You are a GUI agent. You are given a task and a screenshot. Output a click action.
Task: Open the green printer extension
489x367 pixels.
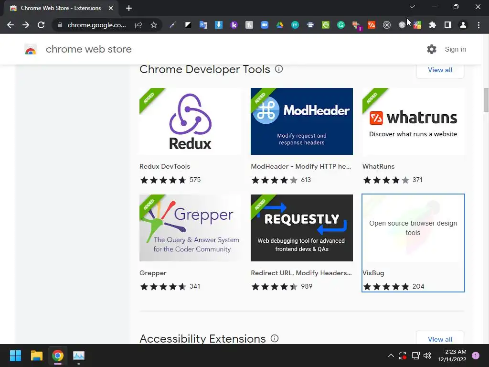tap(326, 25)
